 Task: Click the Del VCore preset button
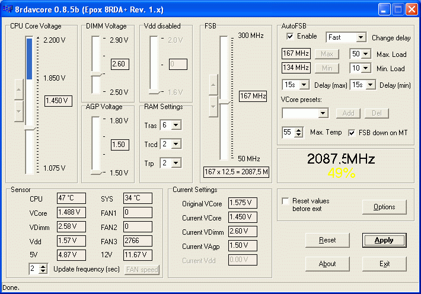click(377, 113)
